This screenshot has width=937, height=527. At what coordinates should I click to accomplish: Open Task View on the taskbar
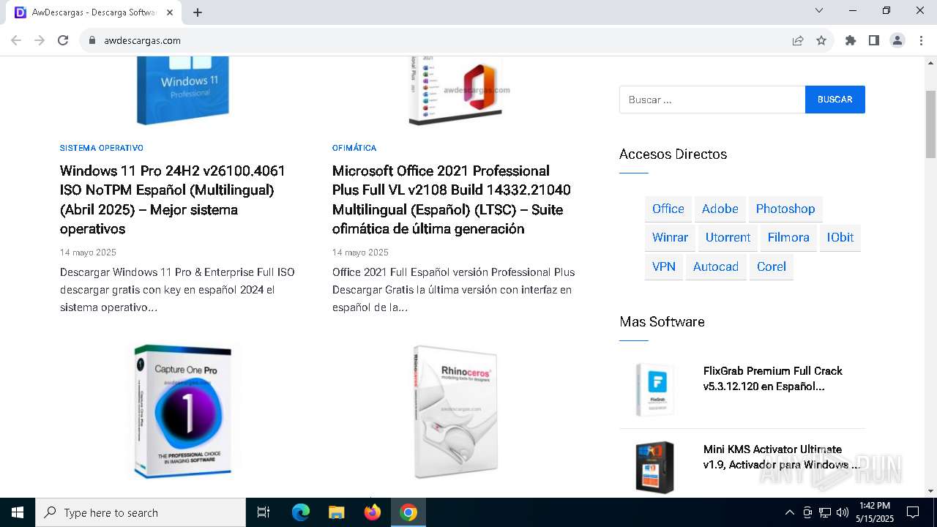(x=264, y=512)
